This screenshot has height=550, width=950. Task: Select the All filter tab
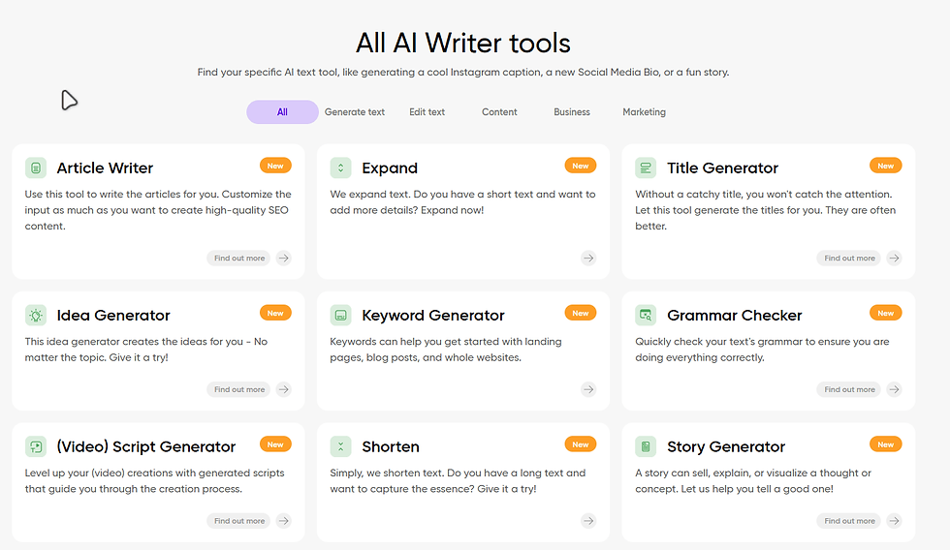click(282, 112)
